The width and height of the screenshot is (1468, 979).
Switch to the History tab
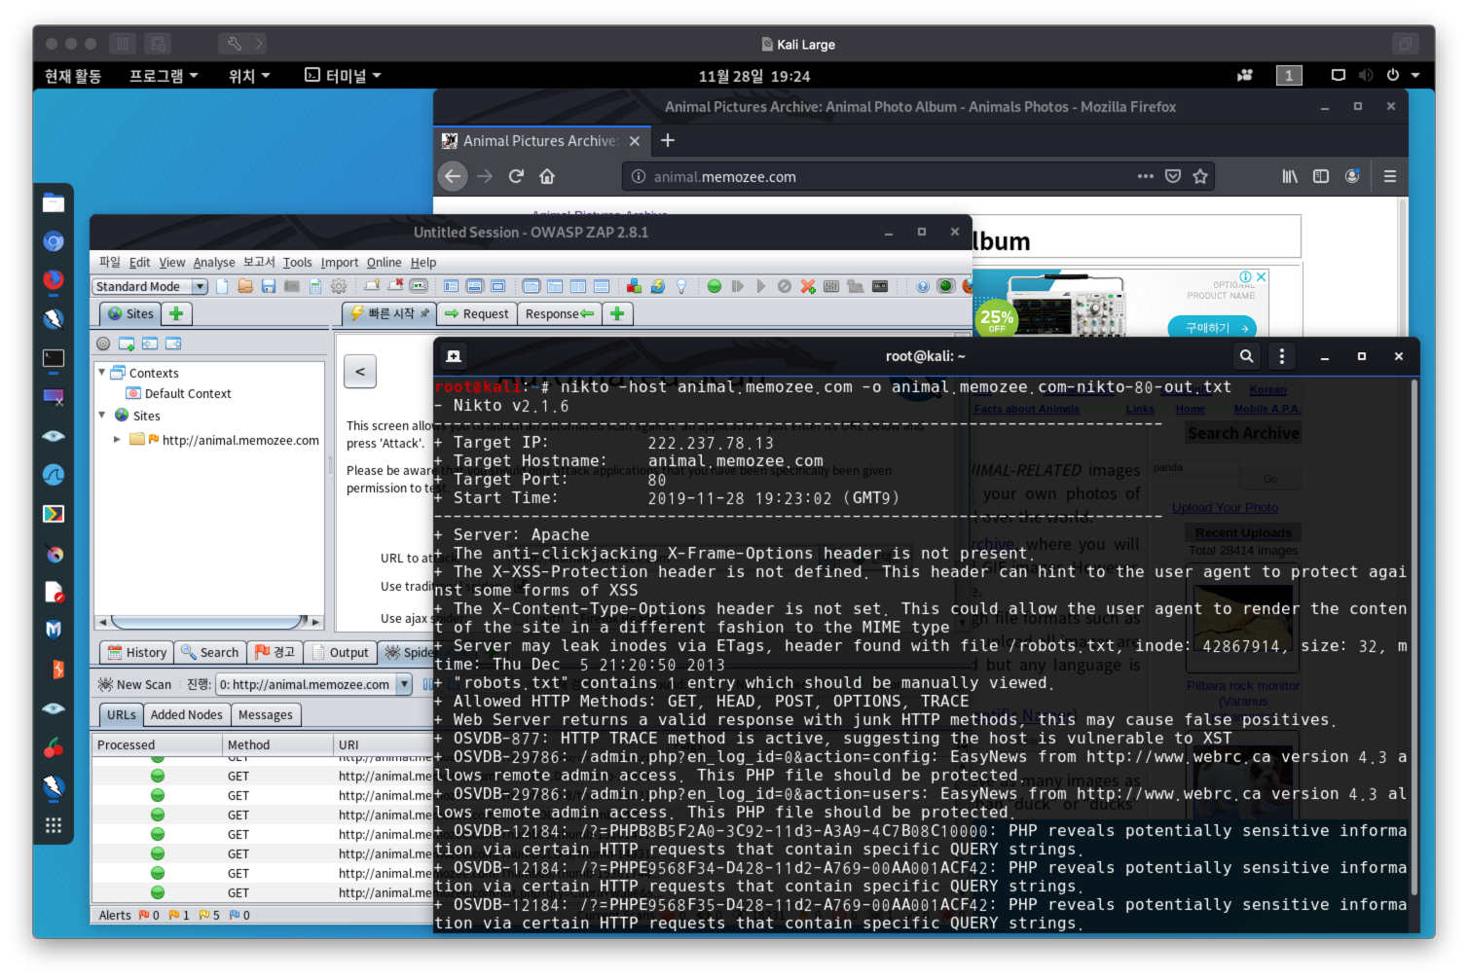137,652
